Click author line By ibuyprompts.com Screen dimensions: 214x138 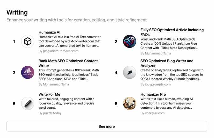pyautogui.click(x=156, y=84)
